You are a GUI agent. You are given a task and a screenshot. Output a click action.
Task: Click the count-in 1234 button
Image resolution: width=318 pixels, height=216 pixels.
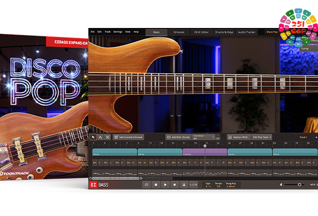tap(193, 184)
